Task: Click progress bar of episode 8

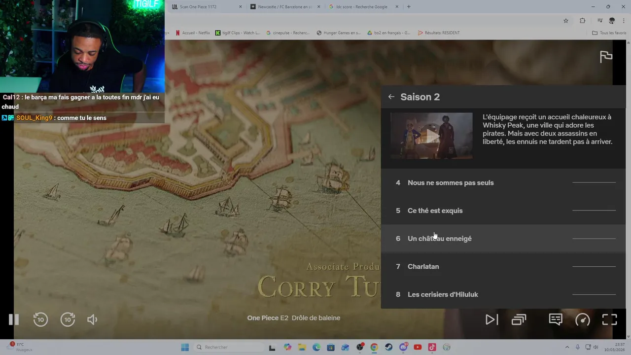Action: pos(594,294)
